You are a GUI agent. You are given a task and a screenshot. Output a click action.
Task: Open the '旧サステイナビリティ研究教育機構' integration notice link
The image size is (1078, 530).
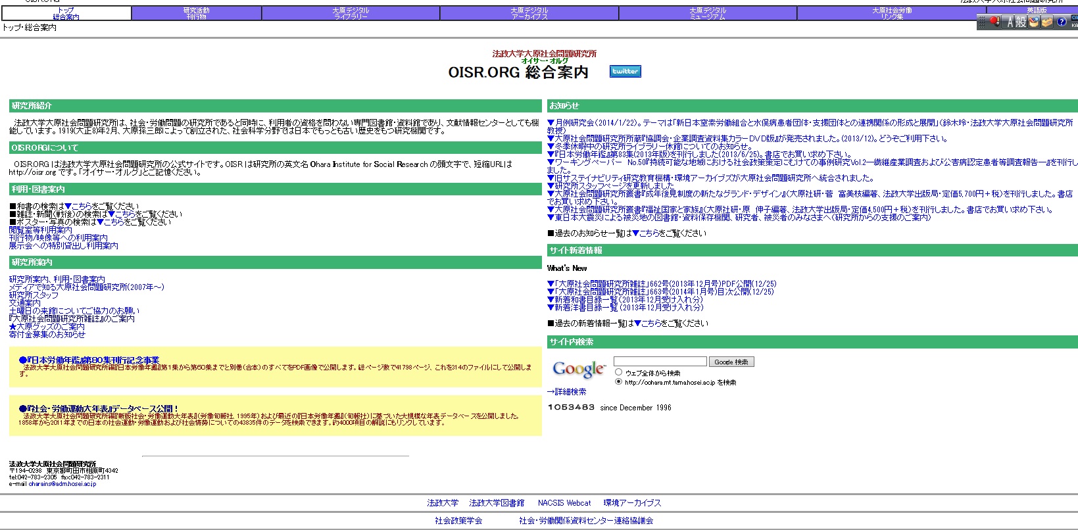click(710, 178)
